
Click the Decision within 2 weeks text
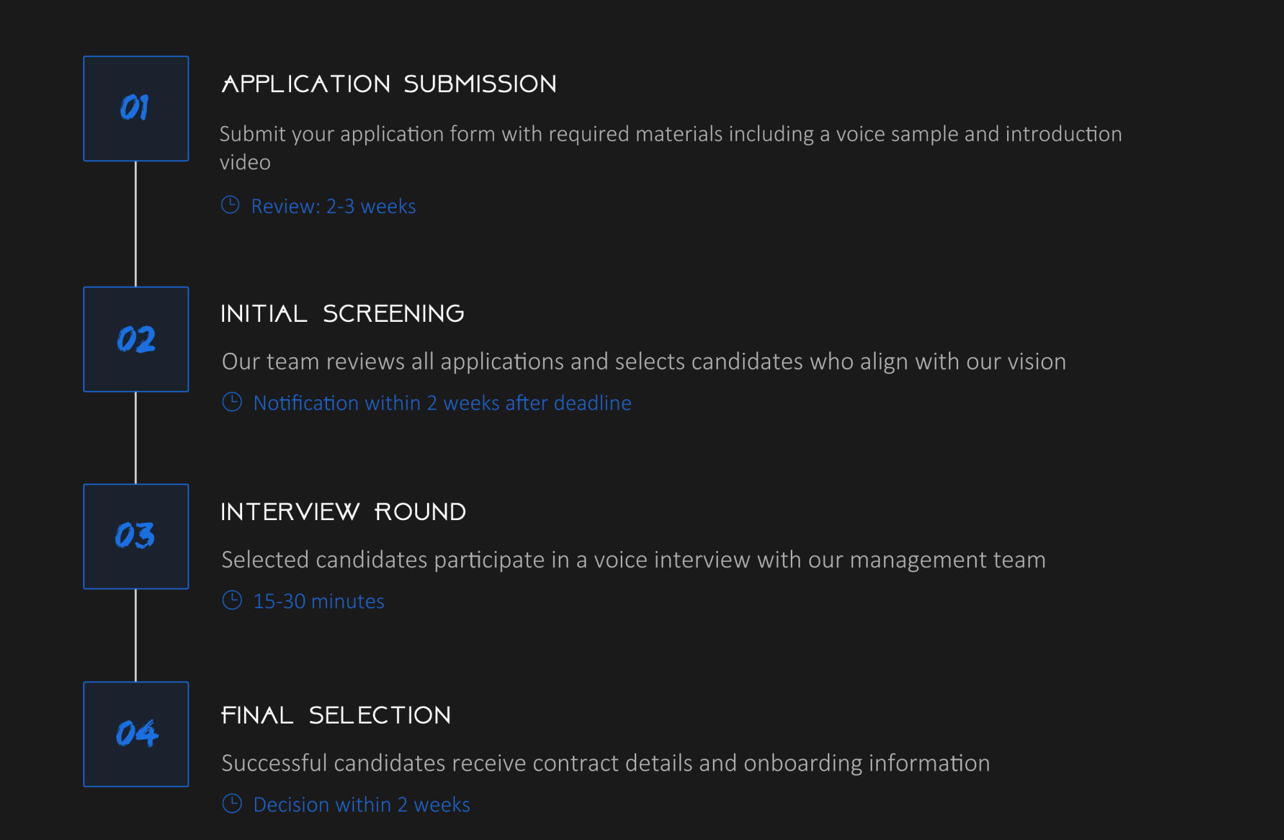tap(361, 805)
